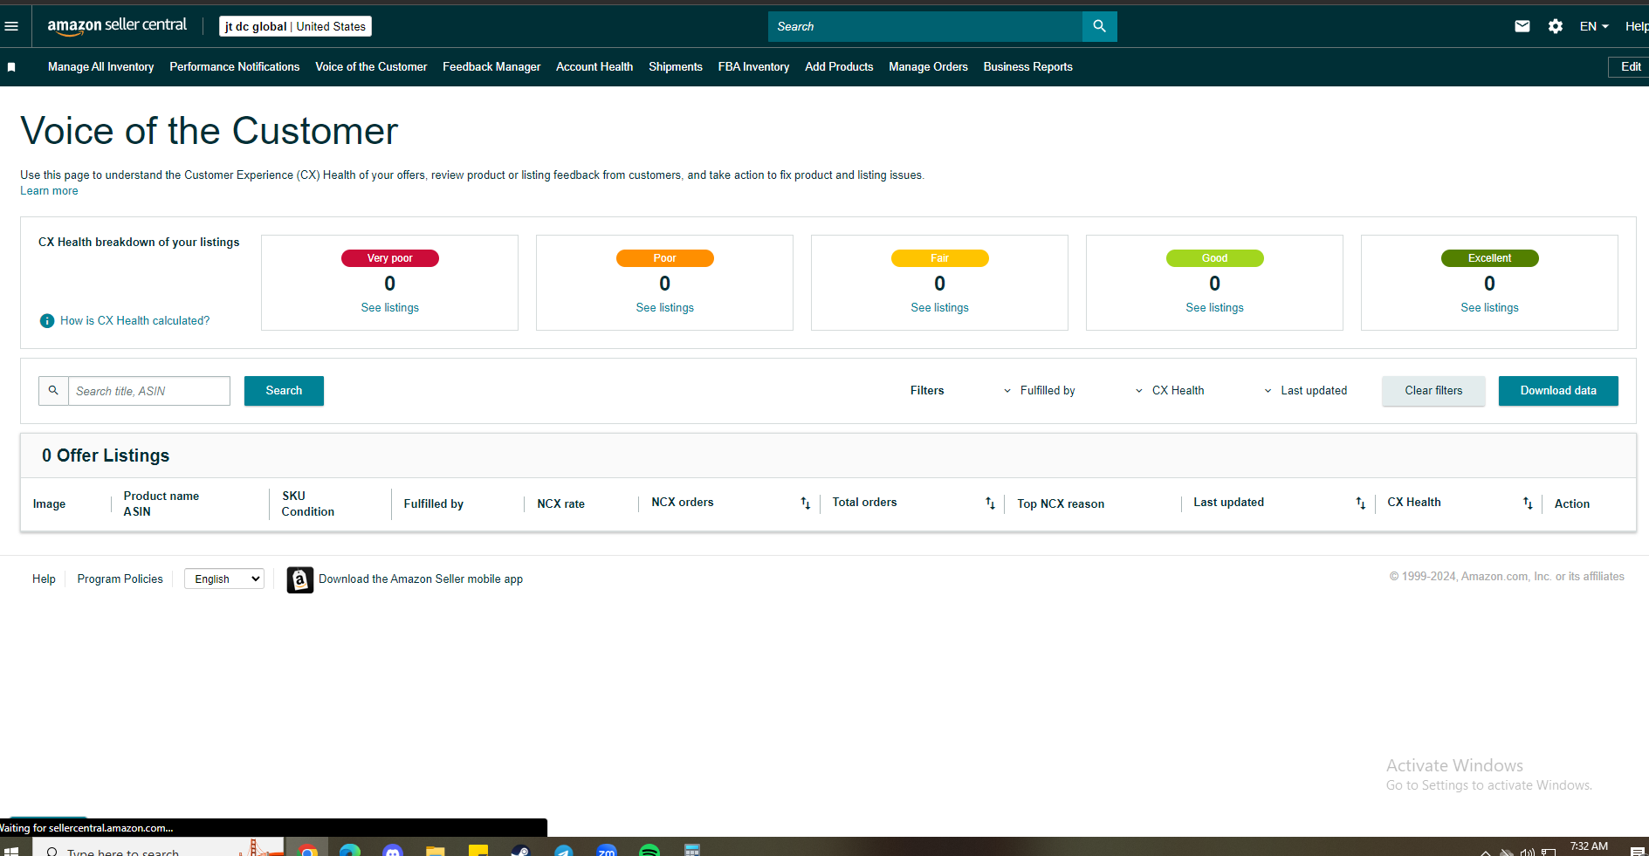Viewport: 1649px width, 856px height.
Task: Click the Windows Start button
Action: (11, 851)
